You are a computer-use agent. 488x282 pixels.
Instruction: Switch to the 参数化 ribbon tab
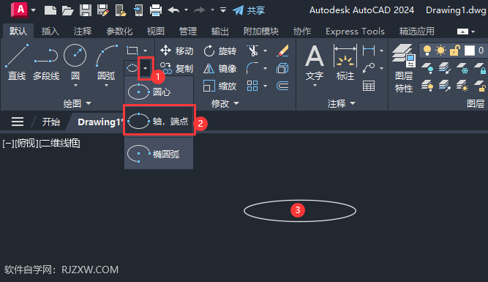[119, 31]
